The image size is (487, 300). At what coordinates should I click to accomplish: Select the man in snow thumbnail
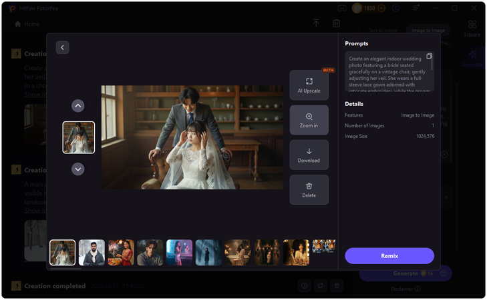tap(92, 253)
